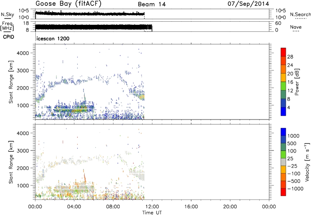Click the sky noise trace in the N.Sky panel

90,14
